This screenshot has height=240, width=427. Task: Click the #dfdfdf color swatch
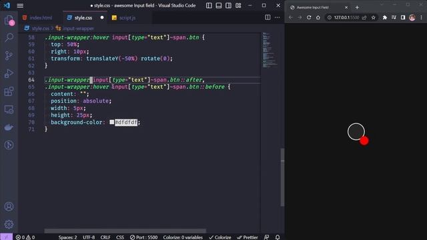[x=111, y=122]
